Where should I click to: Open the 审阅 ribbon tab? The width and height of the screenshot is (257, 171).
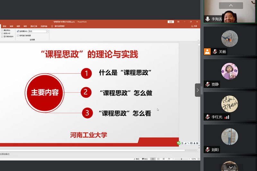tap(11, 26)
